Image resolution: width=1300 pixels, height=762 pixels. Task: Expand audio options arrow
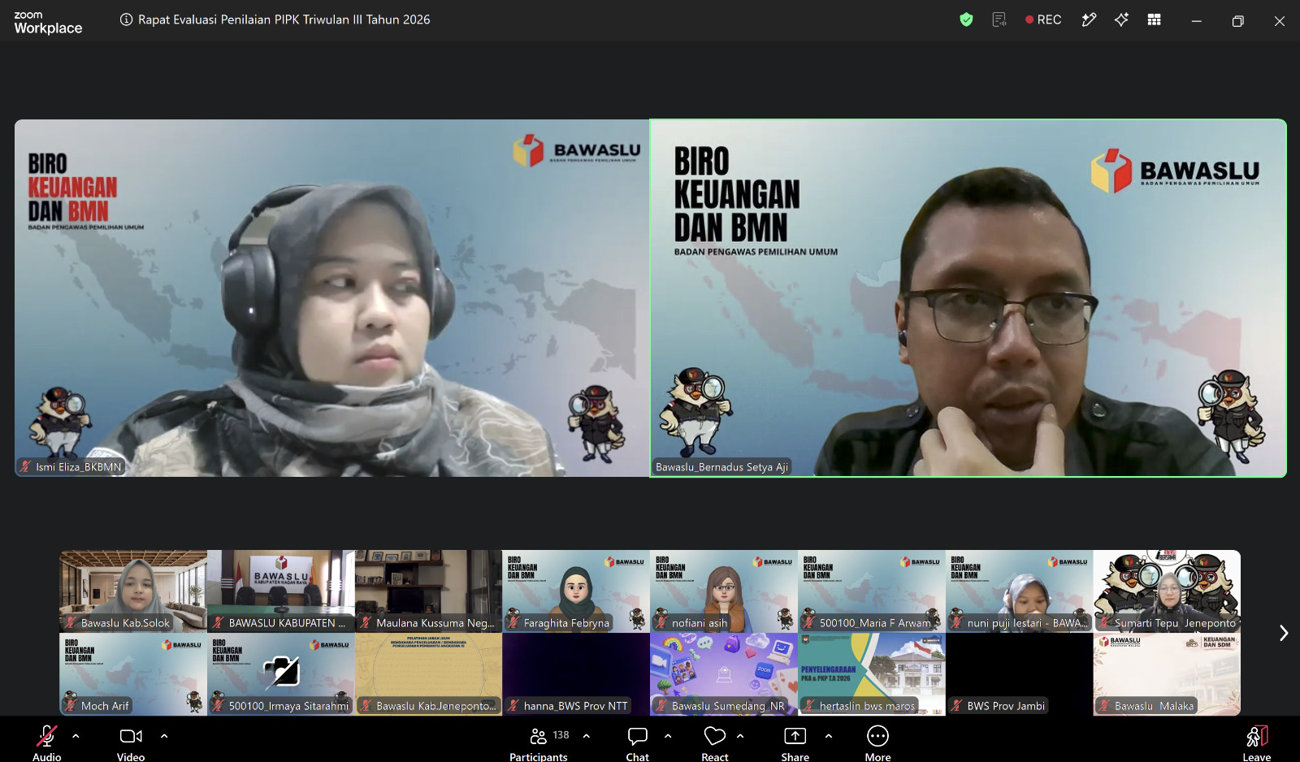(x=76, y=736)
